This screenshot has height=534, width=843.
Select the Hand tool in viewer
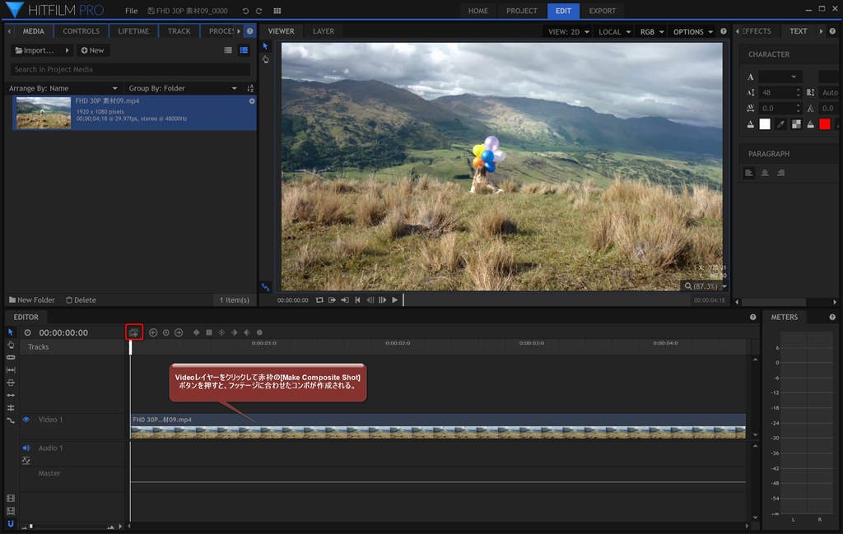(265, 59)
